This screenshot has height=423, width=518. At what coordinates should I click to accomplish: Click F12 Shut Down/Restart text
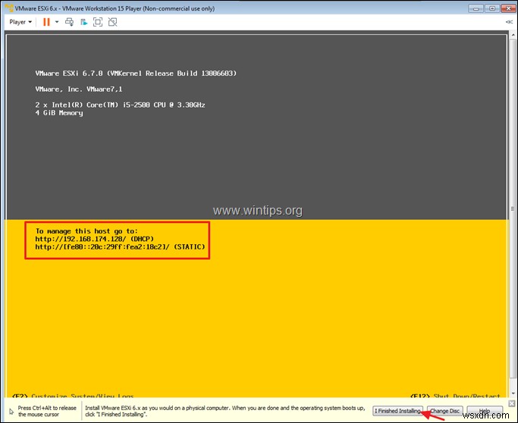tap(455, 396)
